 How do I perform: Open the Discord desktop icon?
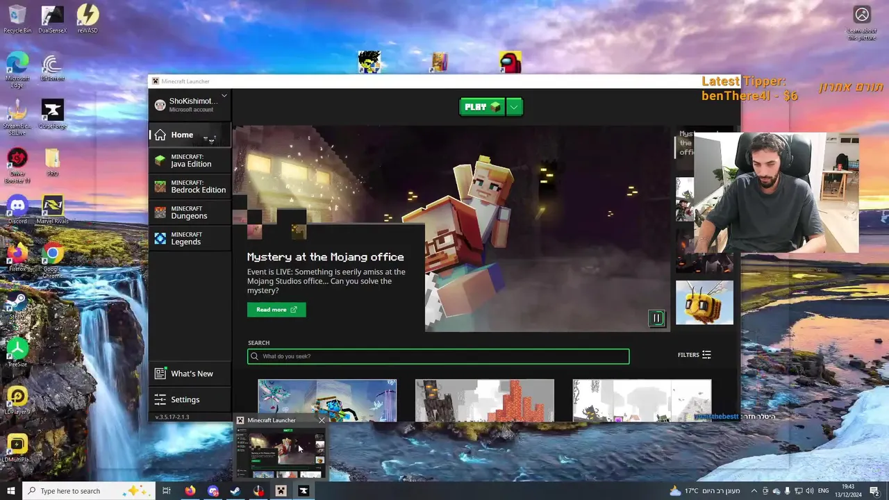coord(17,210)
